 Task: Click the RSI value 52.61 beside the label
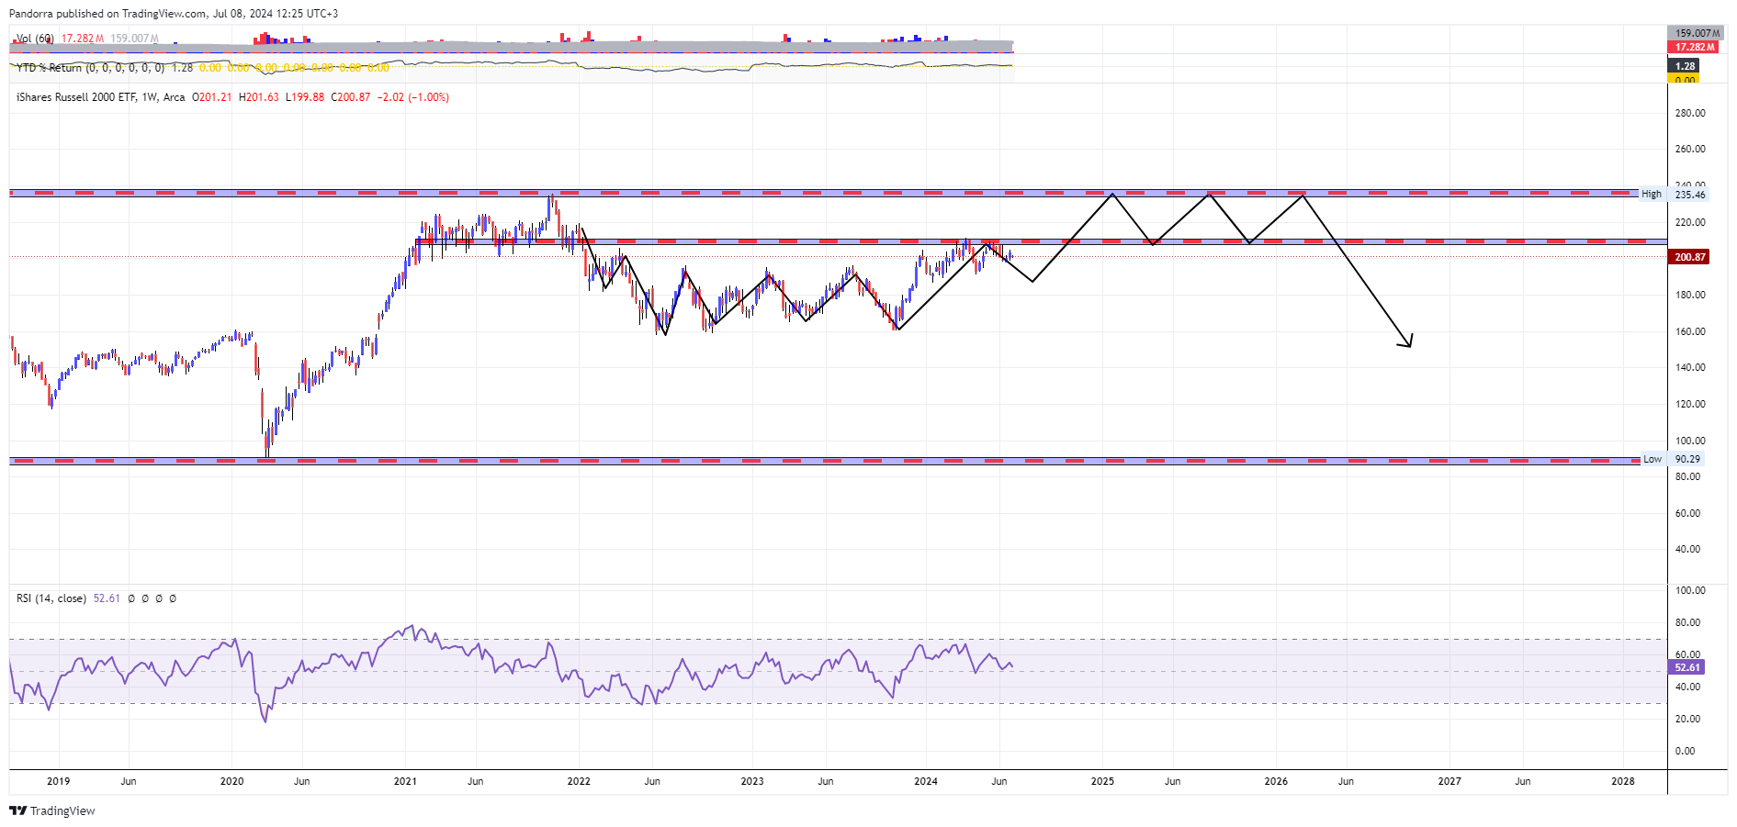pyautogui.click(x=107, y=598)
